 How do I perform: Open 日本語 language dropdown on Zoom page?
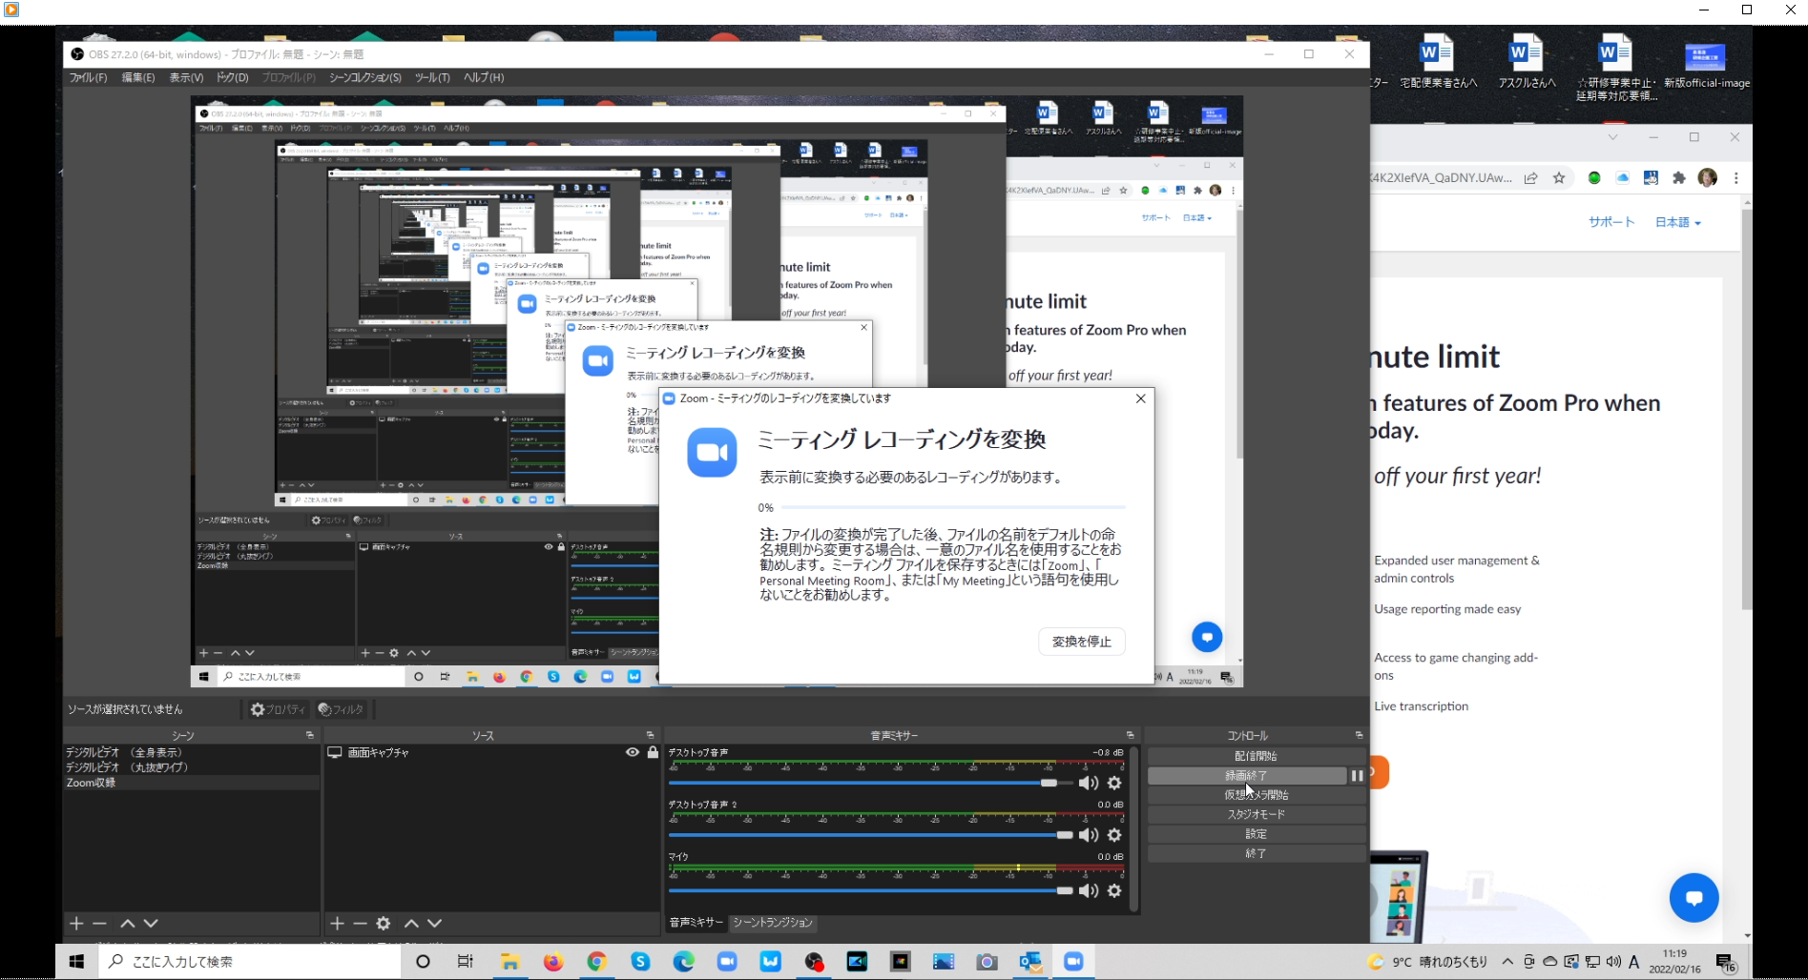[1678, 222]
